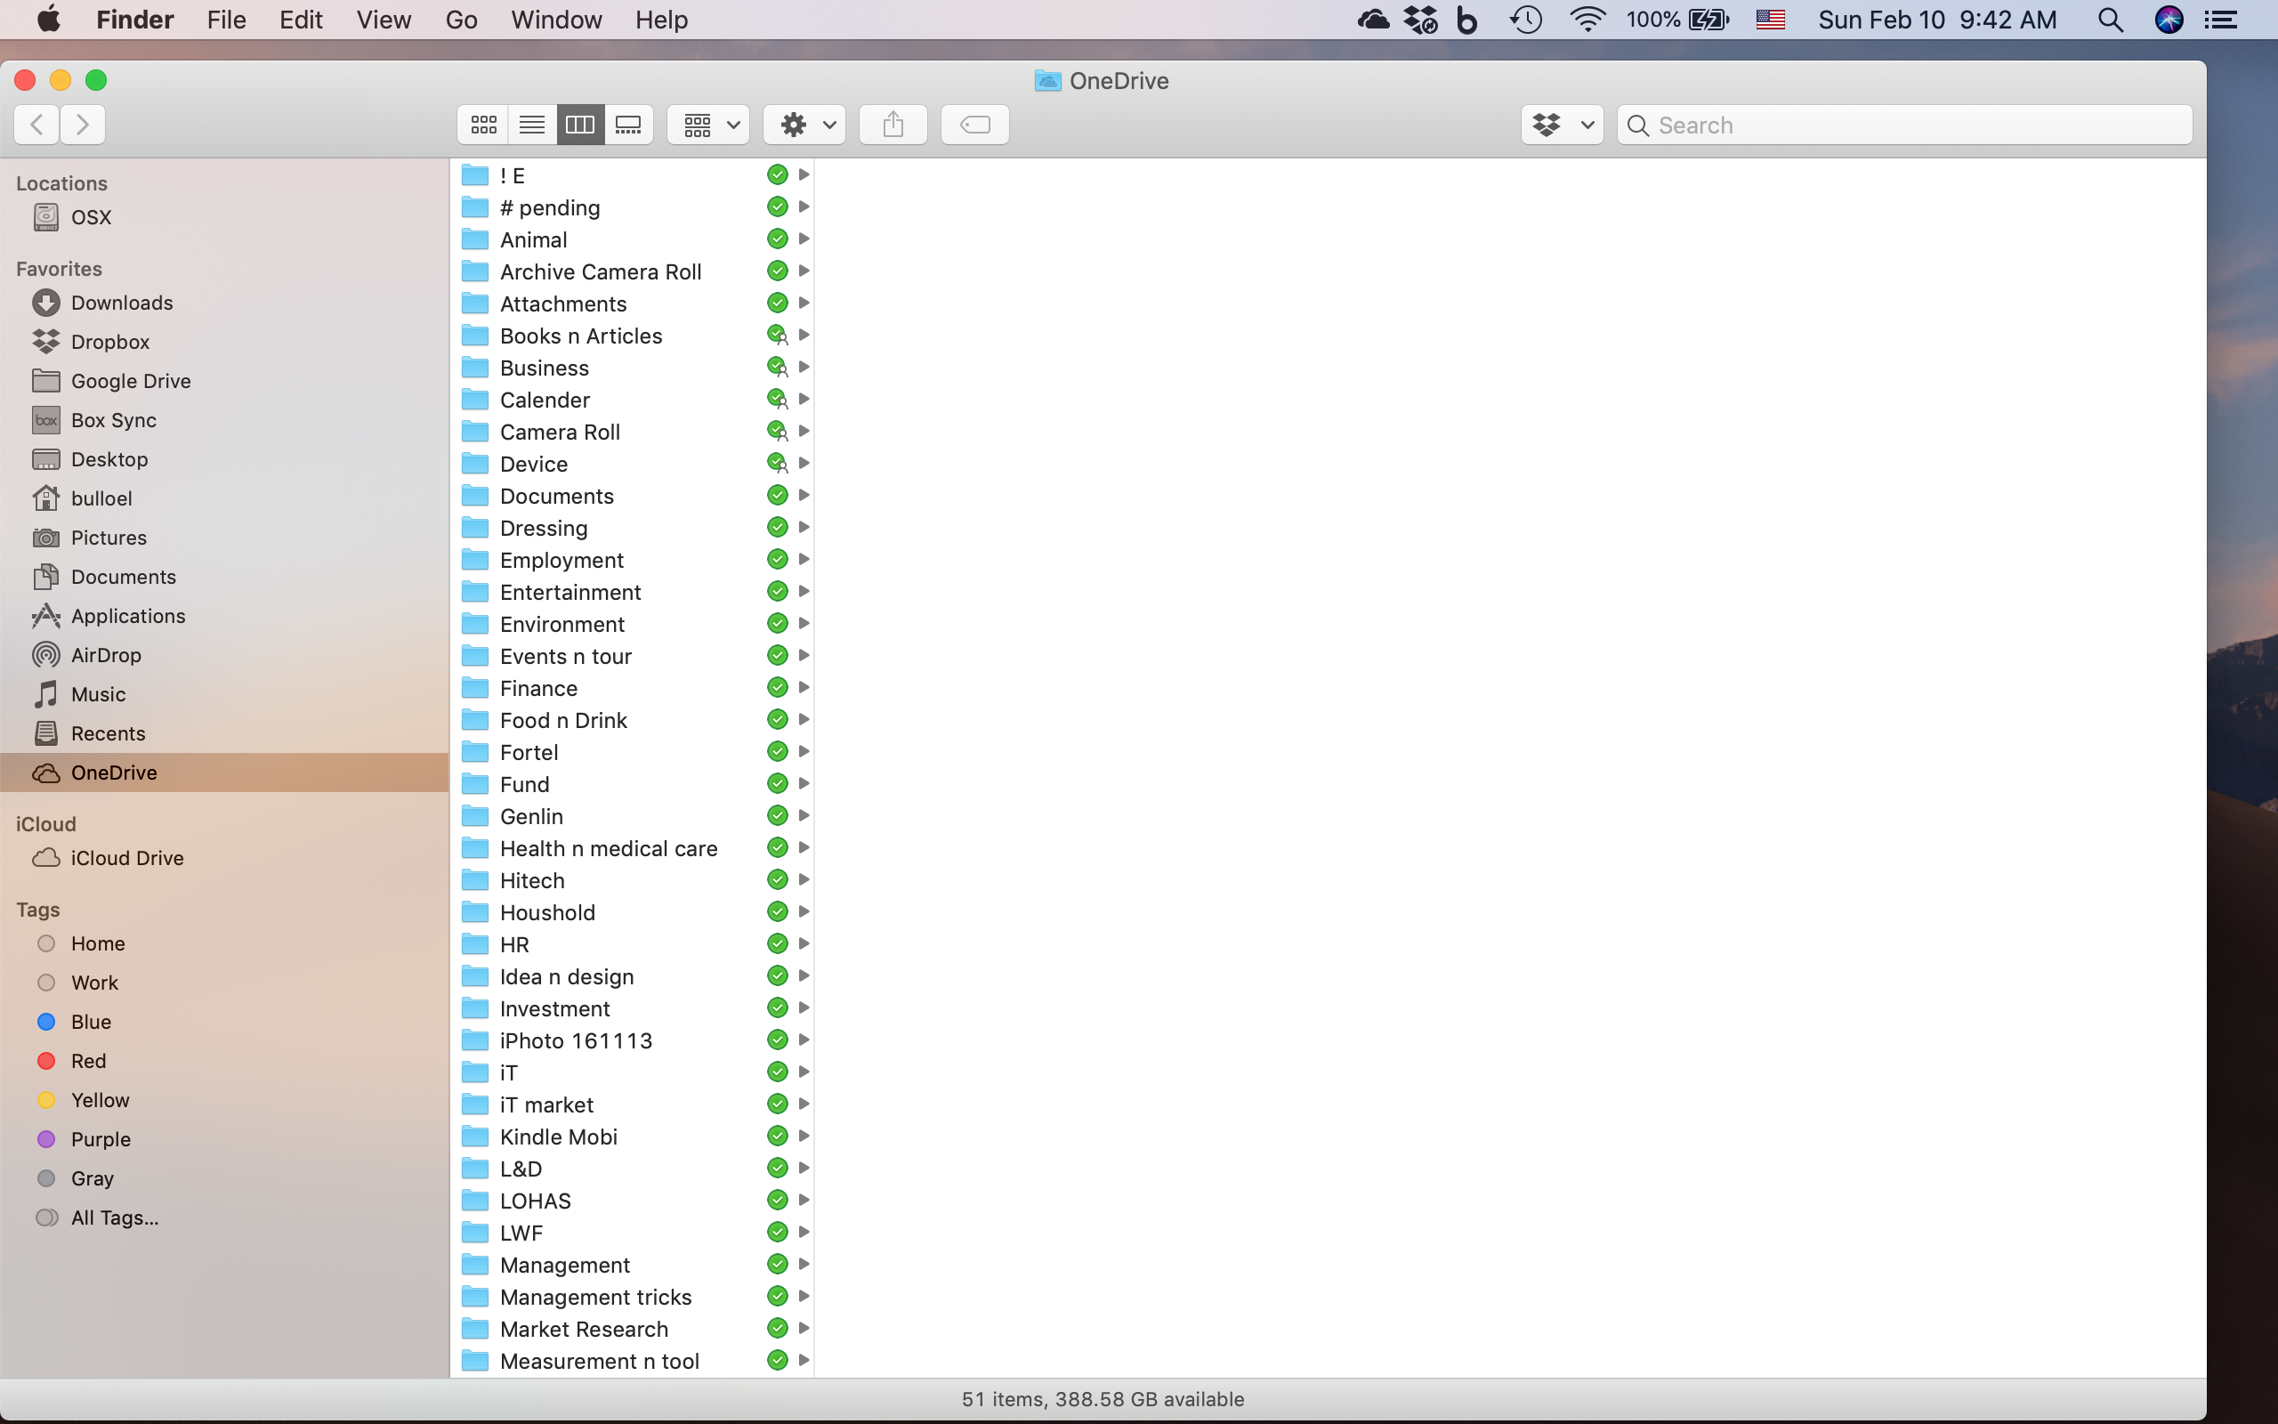The width and height of the screenshot is (2278, 1424).
Task: Select the Food n Drink folder
Action: click(633, 719)
